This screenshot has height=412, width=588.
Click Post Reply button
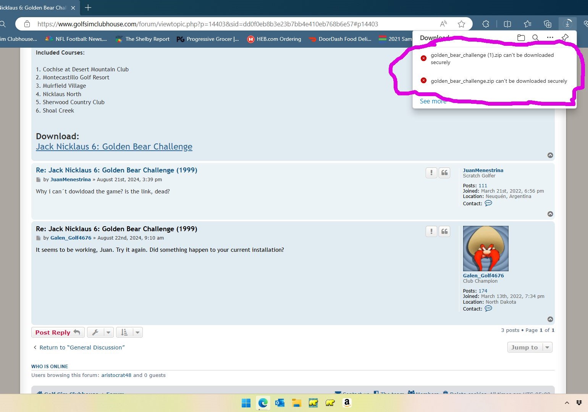point(58,332)
